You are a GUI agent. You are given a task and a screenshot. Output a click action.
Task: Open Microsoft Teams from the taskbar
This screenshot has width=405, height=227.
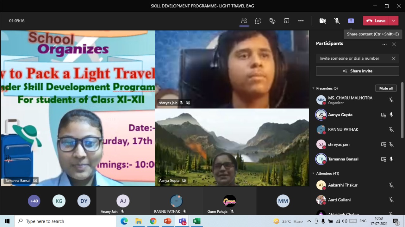pyautogui.click(x=182, y=221)
